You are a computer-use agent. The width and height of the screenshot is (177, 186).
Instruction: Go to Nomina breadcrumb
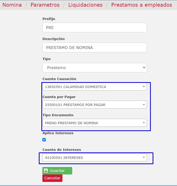point(12,5)
